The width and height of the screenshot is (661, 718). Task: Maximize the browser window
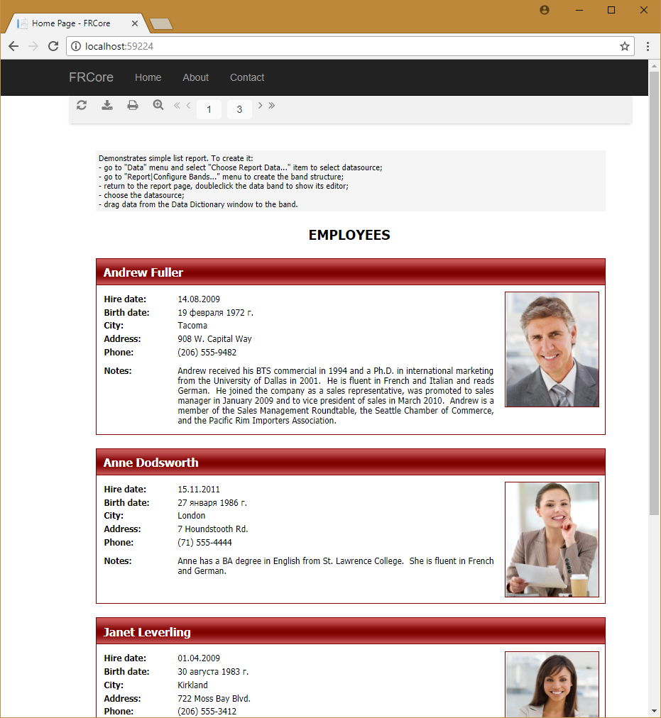click(611, 10)
